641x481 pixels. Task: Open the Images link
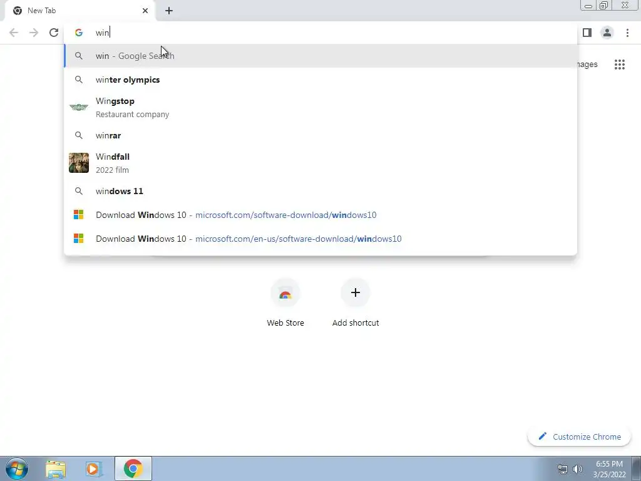[587, 65]
